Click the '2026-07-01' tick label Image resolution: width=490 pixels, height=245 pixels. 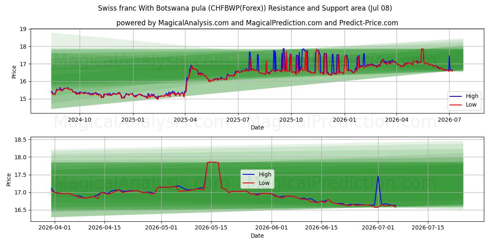(379, 228)
